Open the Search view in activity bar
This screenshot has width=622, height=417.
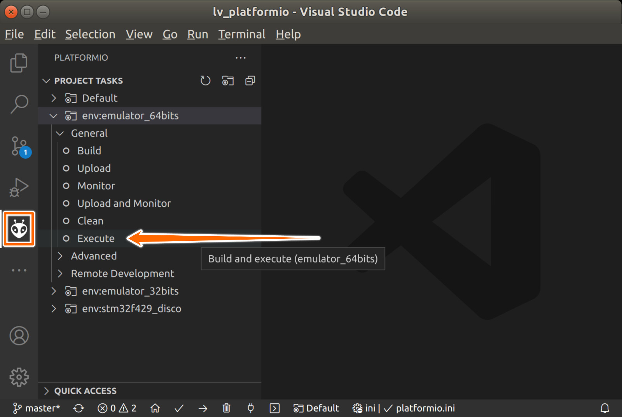(x=19, y=104)
